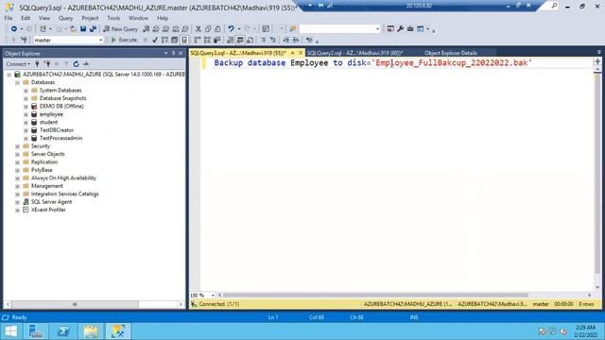Open File Explorer from the taskbar
Screen dimensions: 605x340
[x=91, y=331]
